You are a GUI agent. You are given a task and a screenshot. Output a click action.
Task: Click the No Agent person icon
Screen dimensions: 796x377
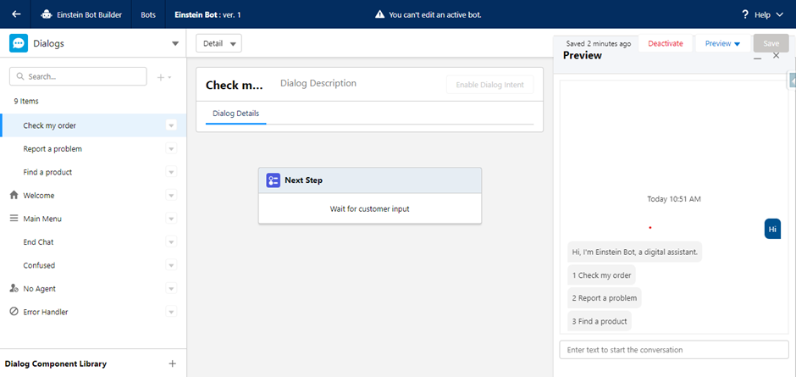(x=14, y=289)
